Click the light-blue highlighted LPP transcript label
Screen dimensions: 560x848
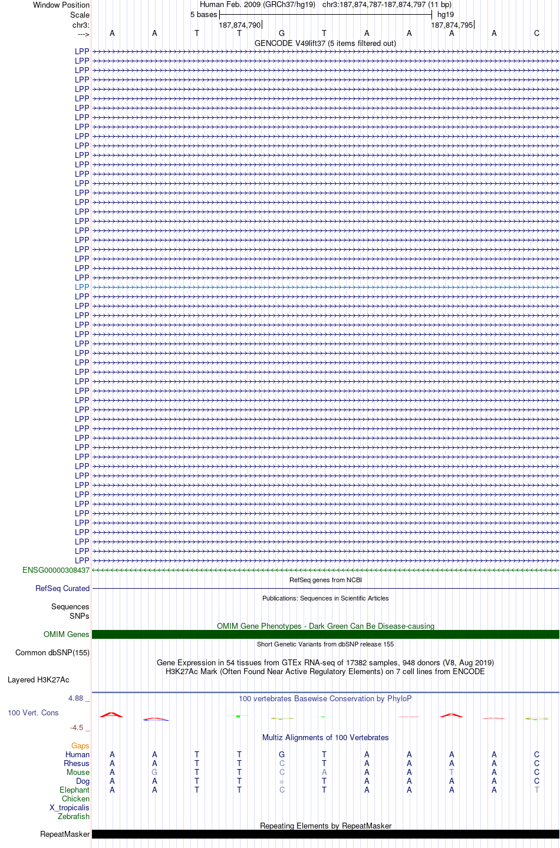point(82,287)
